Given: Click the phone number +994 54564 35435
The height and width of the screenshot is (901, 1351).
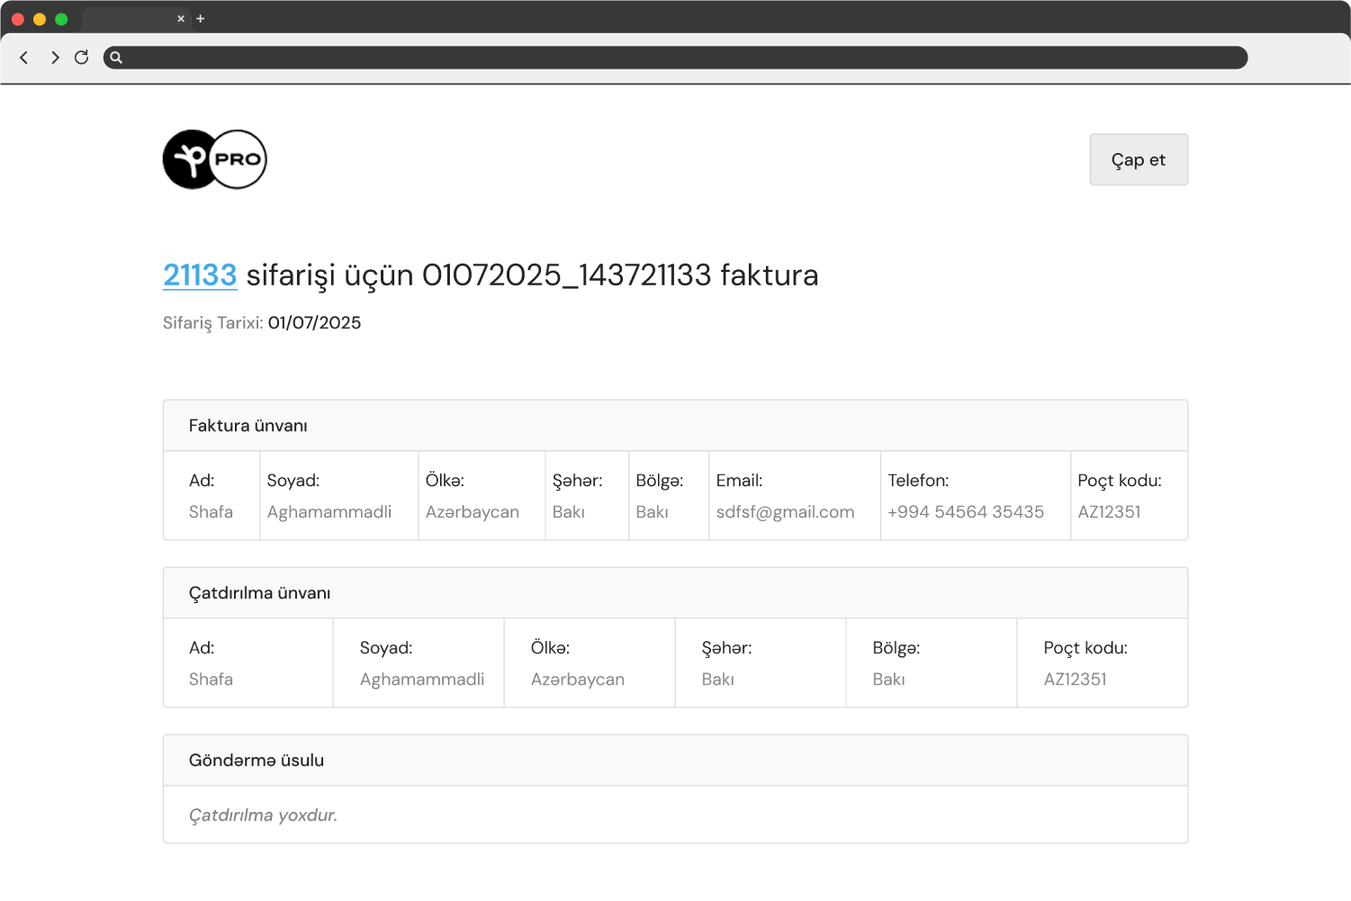Looking at the screenshot, I should pyautogui.click(x=965, y=511).
